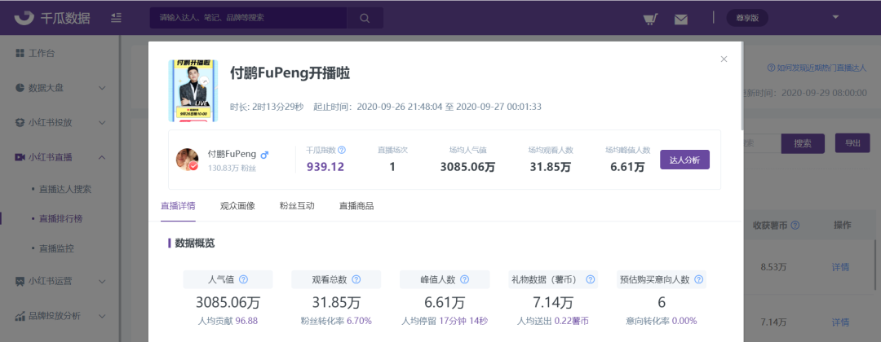Click 付鹏FuPeng's avatar image
The height and width of the screenshot is (342, 881).
[187, 160]
